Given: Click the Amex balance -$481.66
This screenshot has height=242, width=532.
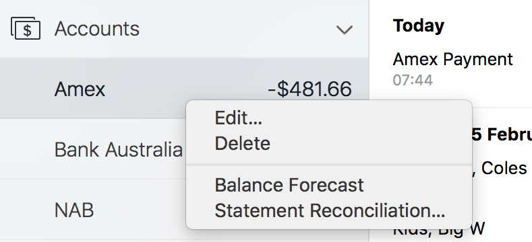Looking at the screenshot, I should point(309,89).
